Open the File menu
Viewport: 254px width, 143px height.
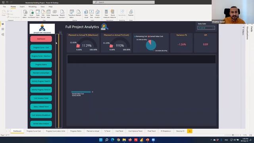click(x=4, y=7)
